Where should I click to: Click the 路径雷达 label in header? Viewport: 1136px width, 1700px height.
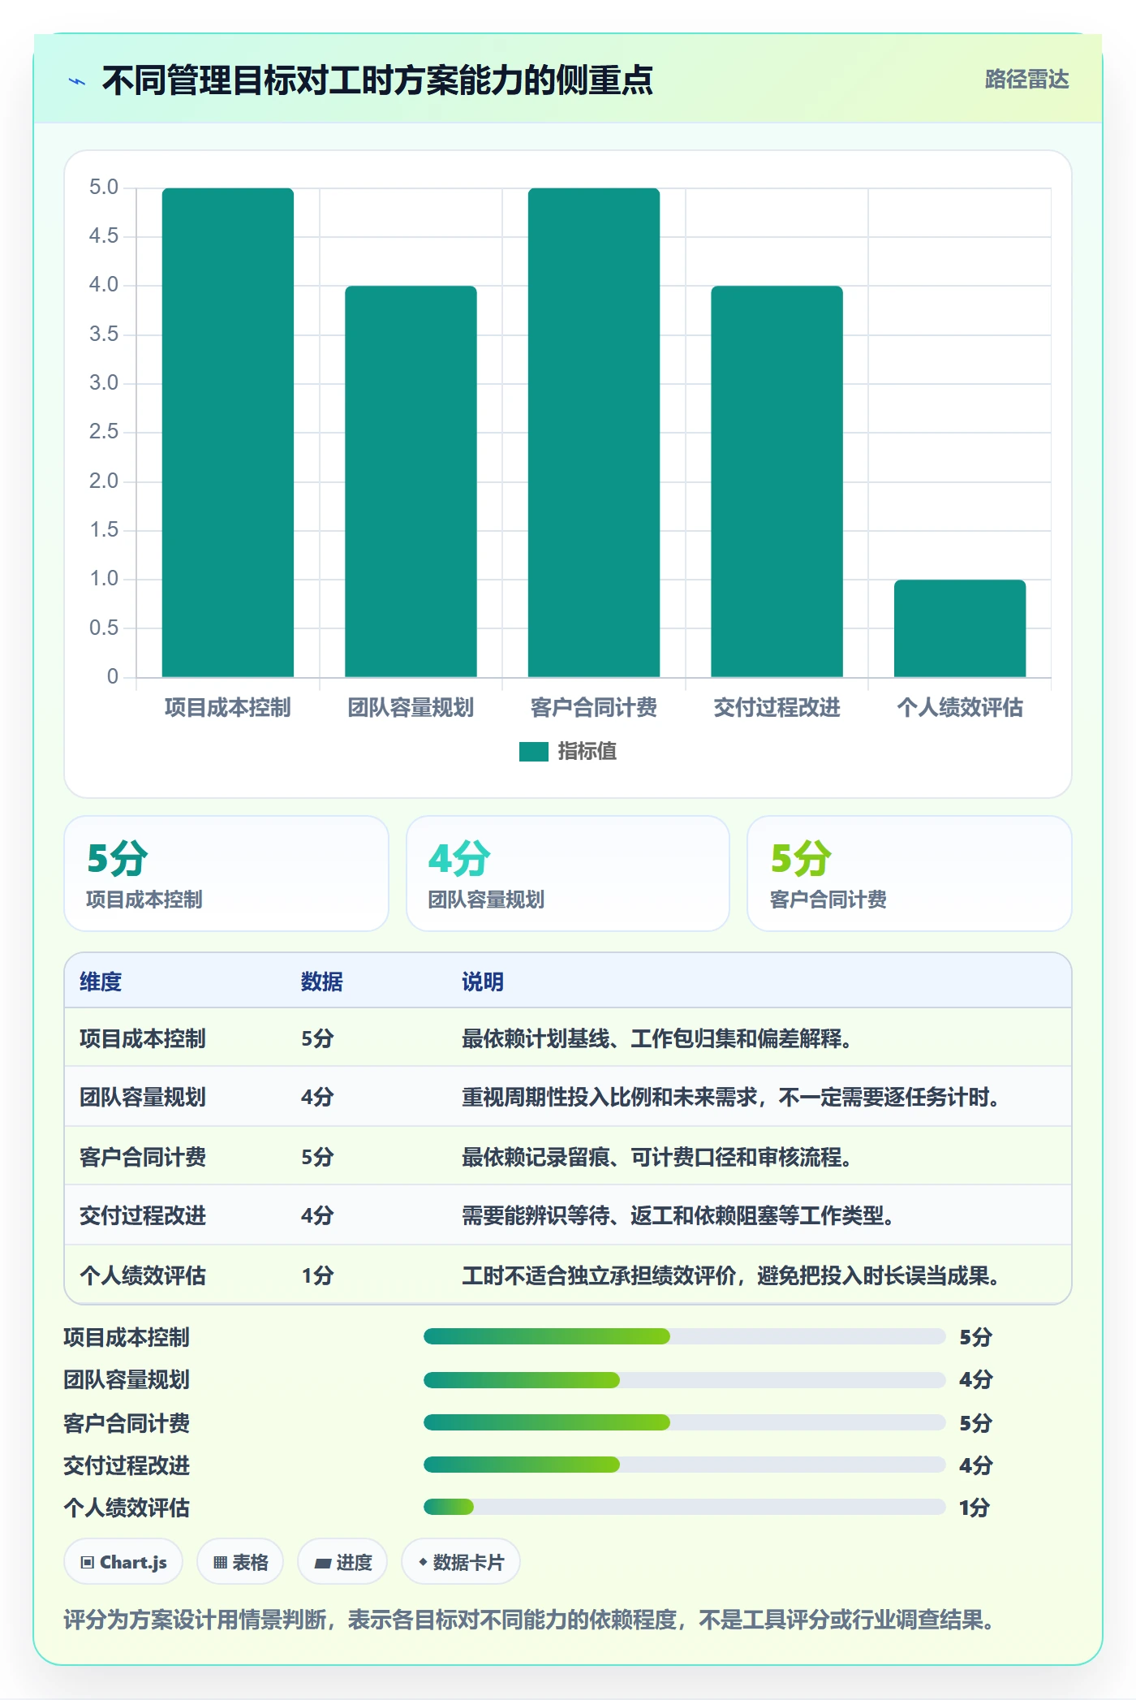coord(1026,79)
